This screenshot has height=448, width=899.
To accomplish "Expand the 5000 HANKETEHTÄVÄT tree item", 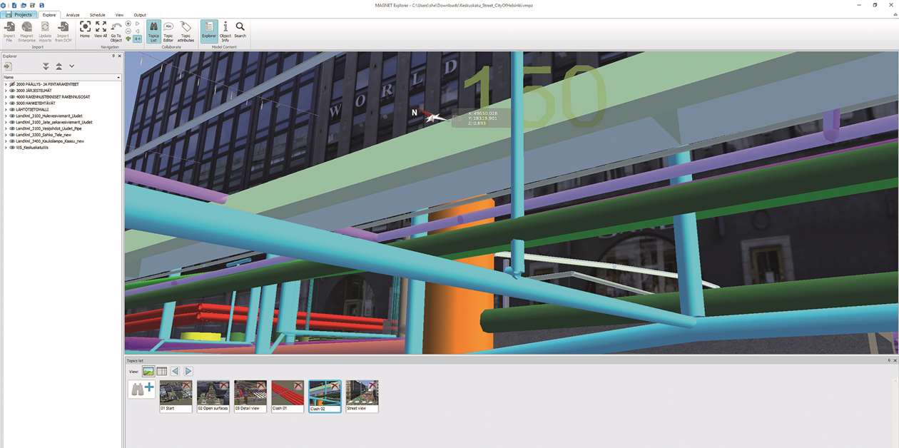I will [6, 103].
